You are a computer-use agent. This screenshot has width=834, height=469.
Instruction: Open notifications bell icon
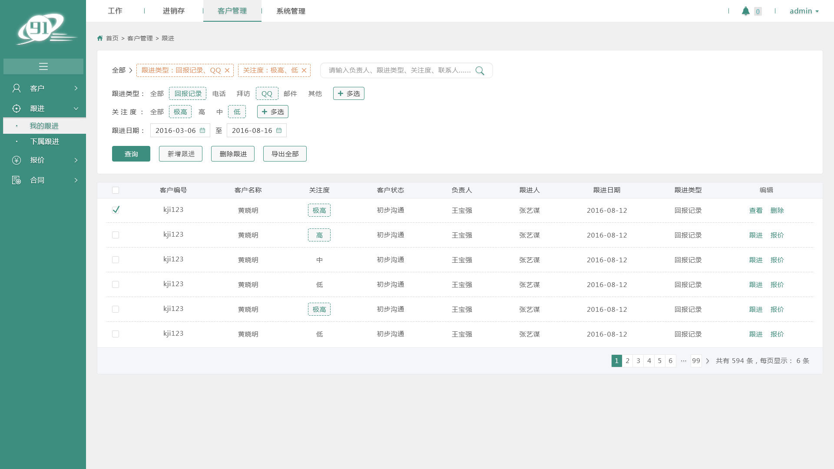(x=746, y=11)
